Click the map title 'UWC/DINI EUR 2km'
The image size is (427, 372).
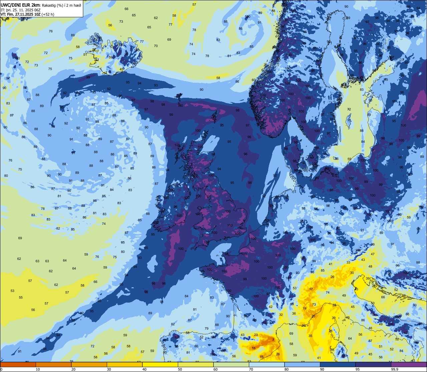(x=20, y=5)
